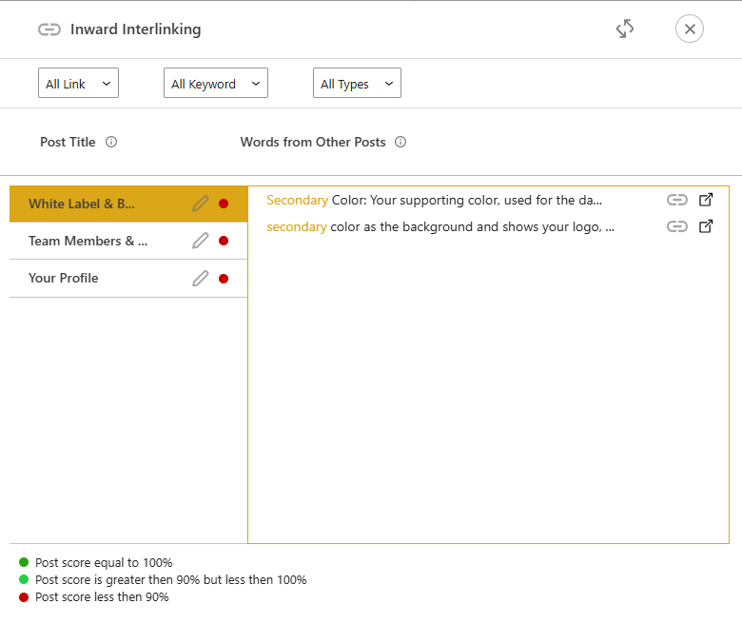Click the Inward Interlinking title text
Viewport: 742px width, 643px height.
click(136, 29)
